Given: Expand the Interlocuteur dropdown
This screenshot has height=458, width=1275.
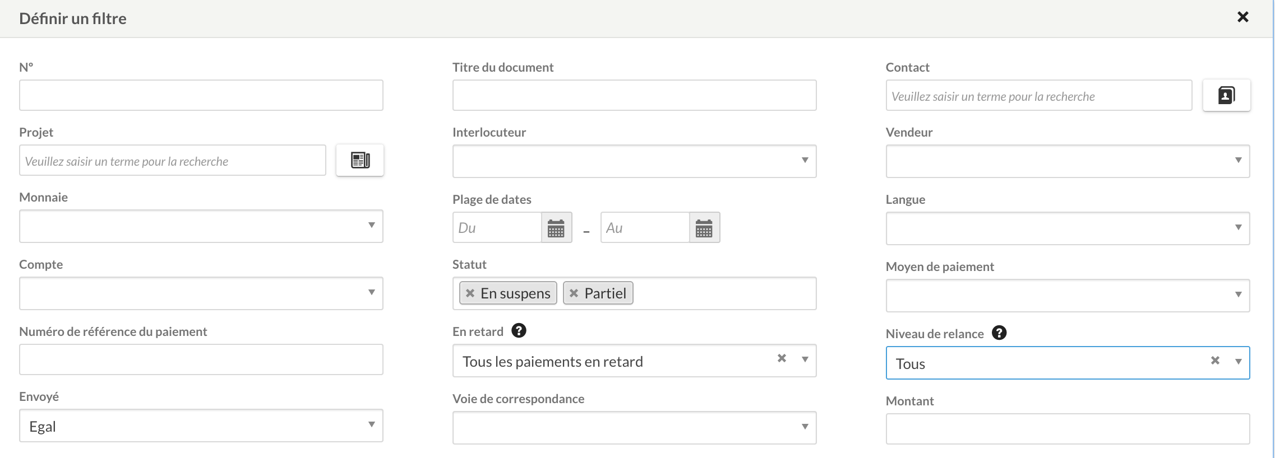Looking at the screenshot, I should click(634, 161).
